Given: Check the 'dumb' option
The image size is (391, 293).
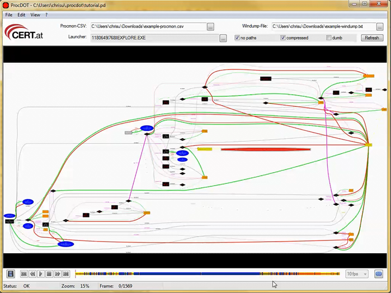Looking at the screenshot, I should point(329,38).
